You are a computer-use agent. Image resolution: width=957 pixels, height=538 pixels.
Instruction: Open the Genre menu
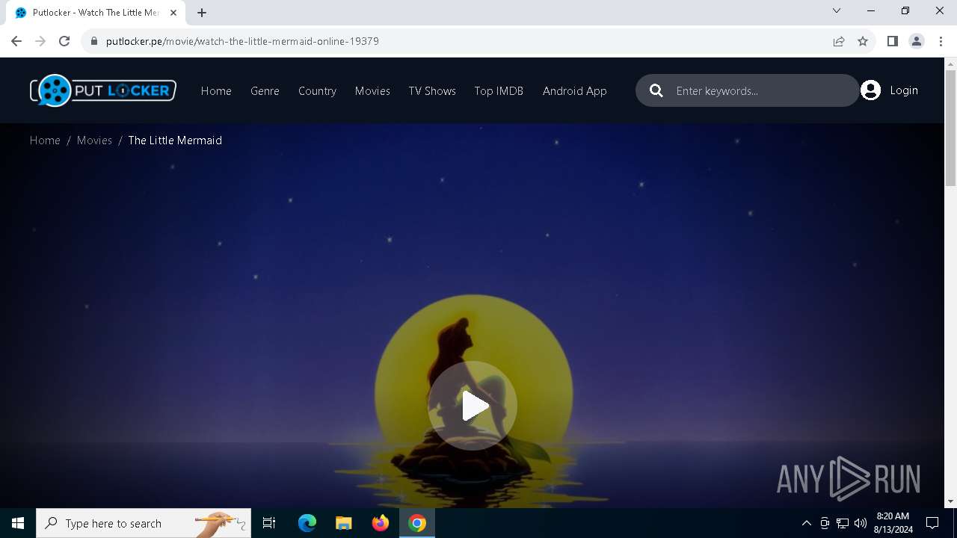click(x=265, y=90)
